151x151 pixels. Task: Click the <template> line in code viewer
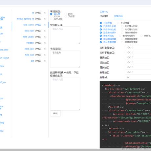tap(111, 85)
